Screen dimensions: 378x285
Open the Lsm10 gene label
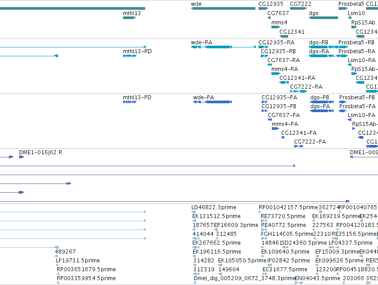click(356, 13)
